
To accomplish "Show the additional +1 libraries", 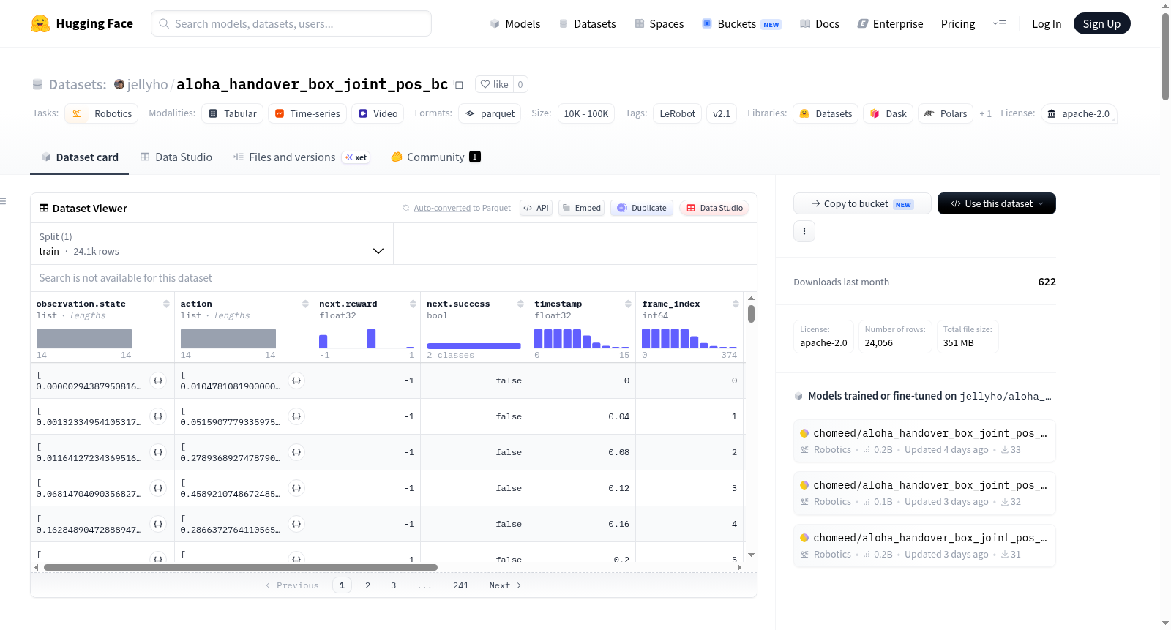I will (985, 113).
